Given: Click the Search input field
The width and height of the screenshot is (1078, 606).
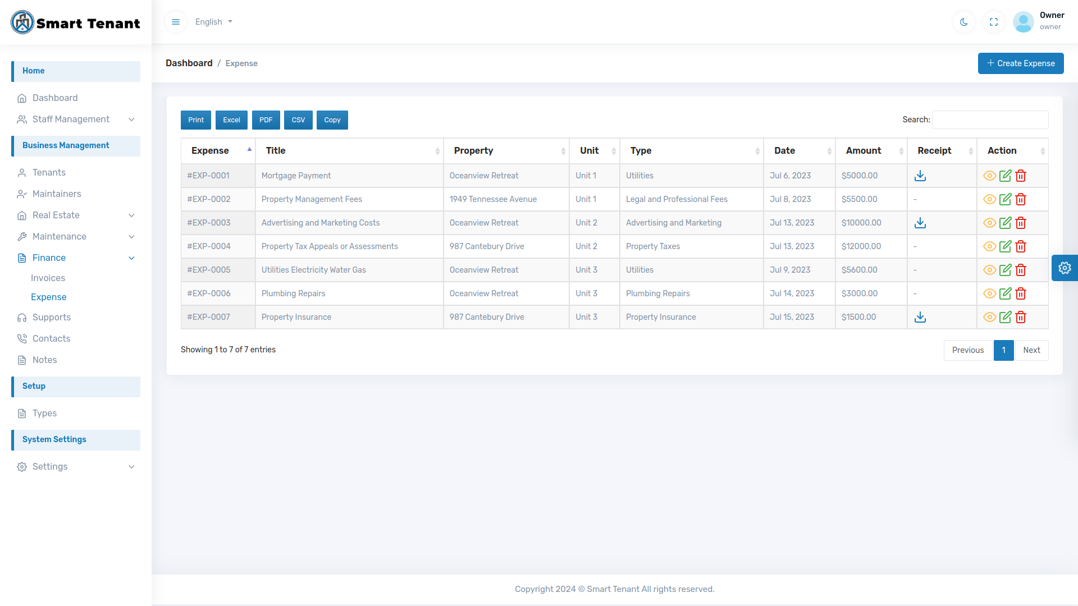Looking at the screenshot, I should point(989,120).
